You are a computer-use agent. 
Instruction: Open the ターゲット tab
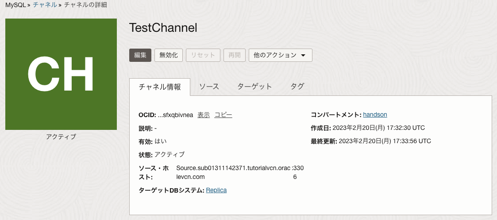254,87
